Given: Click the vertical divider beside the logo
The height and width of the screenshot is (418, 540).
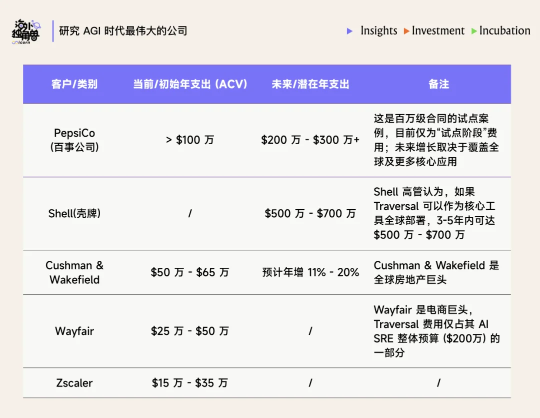Looking at the screenshot, I should [x=53, y=30].
